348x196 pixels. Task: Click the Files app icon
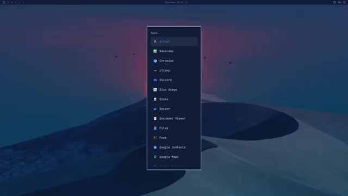click(x=155, y=128)
